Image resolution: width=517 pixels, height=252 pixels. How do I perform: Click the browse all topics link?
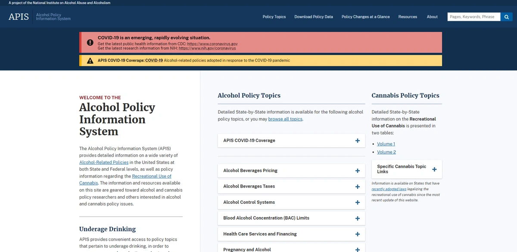coord(285,119)
